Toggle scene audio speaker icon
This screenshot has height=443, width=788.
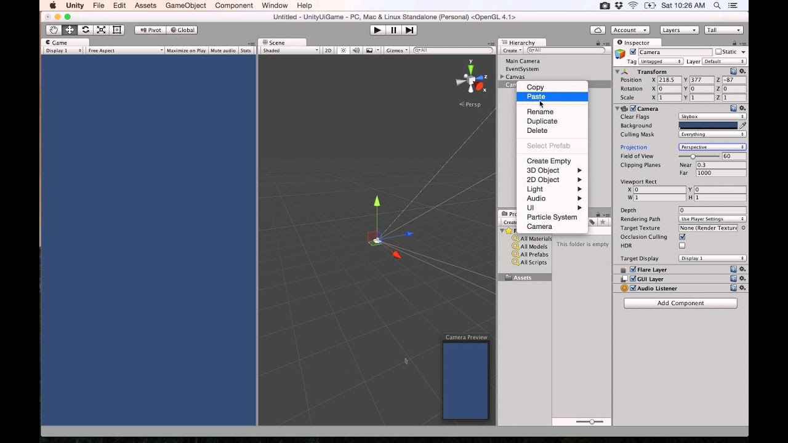click(356, 50)
